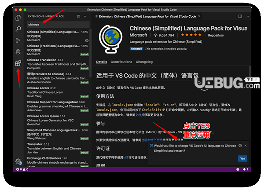Viewport: 264px width, 190px height.
Task: Click the install count cloud icon
Action: pos(155,35)
